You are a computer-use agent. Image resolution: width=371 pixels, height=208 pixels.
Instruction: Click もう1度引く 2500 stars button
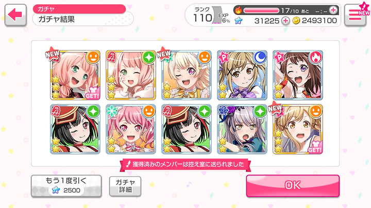pos(66,186)
